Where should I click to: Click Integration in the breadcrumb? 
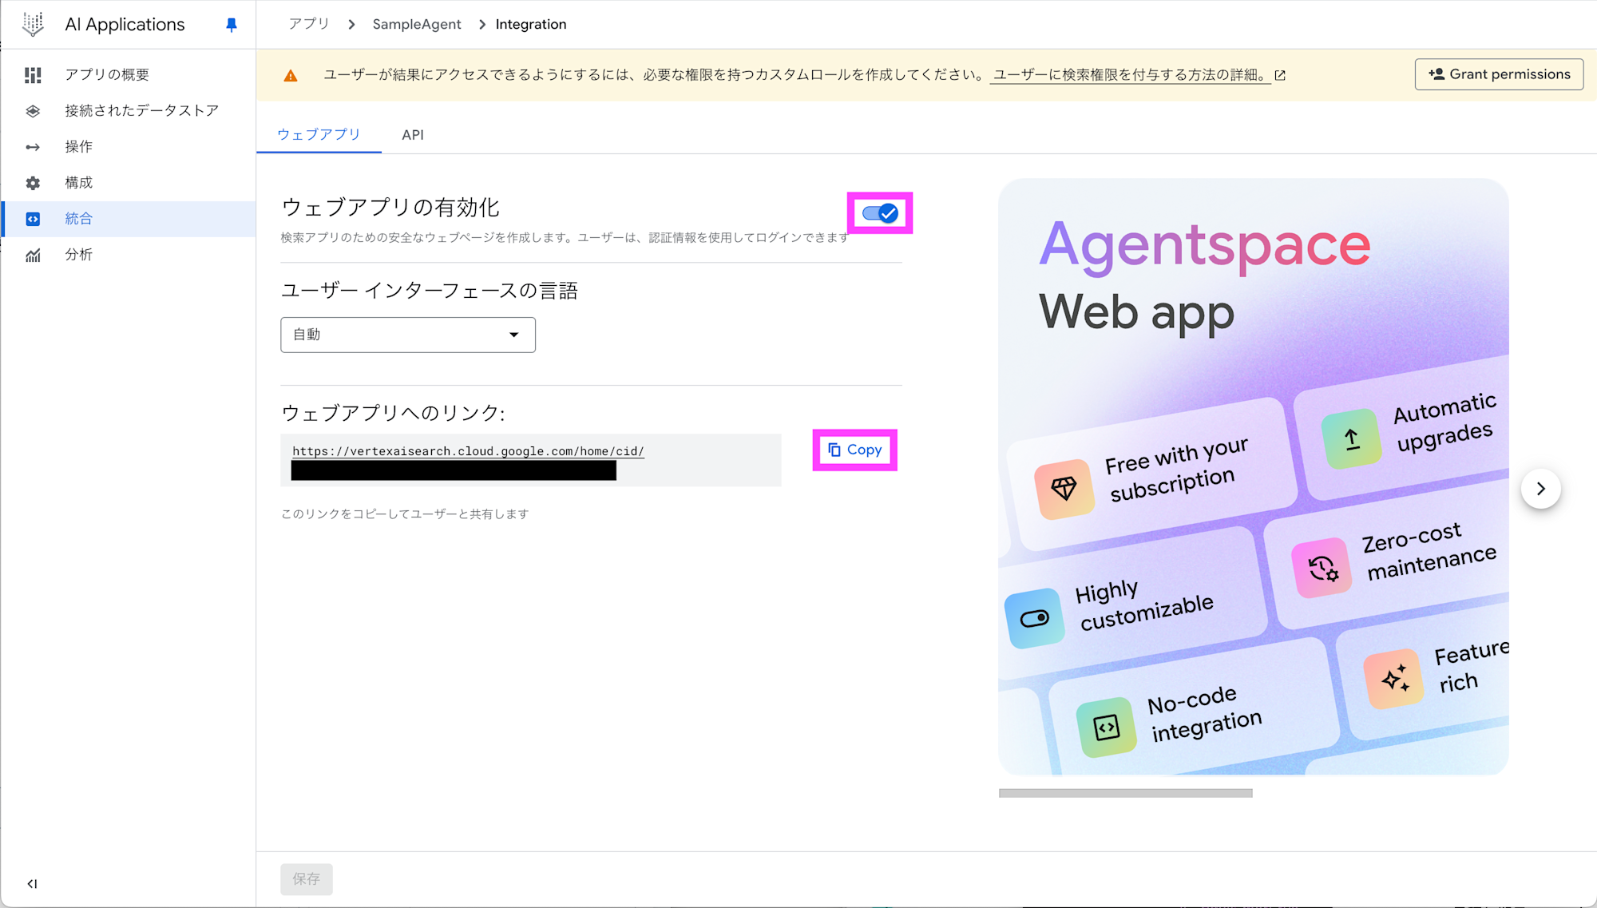531,24
